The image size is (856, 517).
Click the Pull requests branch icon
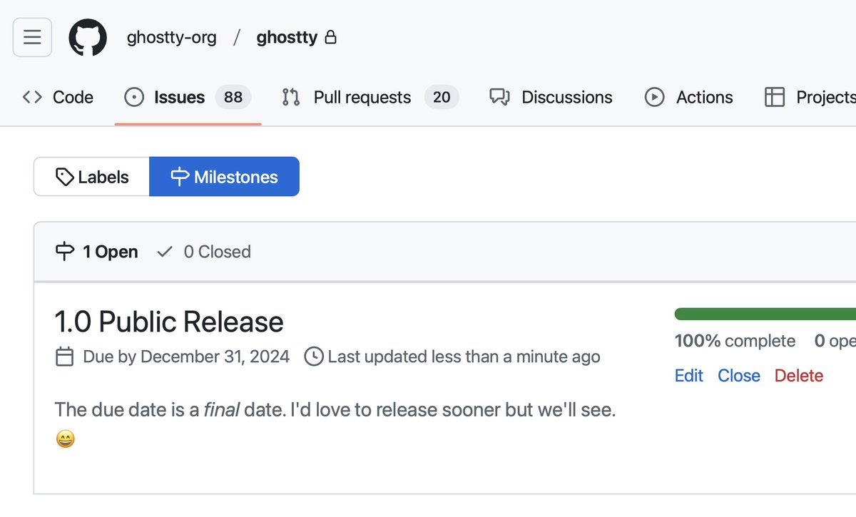tap(291, 97)
